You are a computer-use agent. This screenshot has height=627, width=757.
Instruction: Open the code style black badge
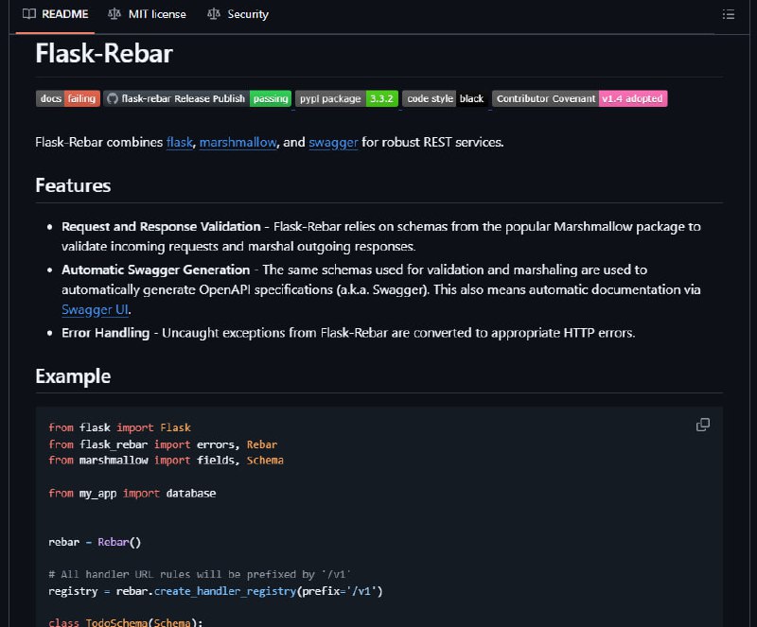point(445,98)
